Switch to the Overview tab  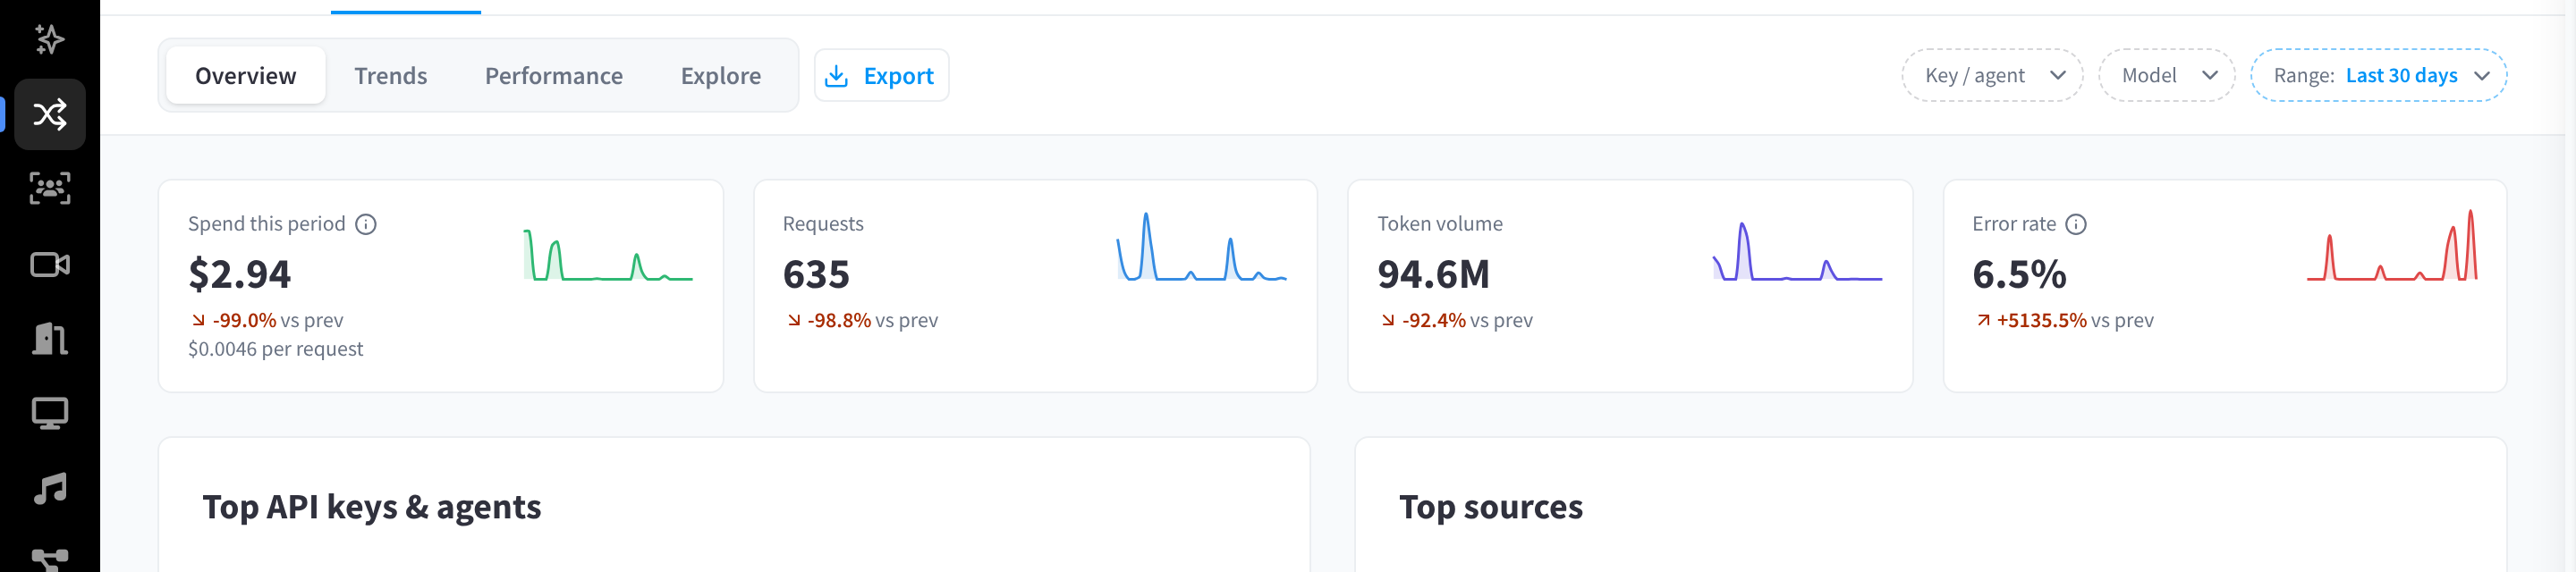[246, 76]
